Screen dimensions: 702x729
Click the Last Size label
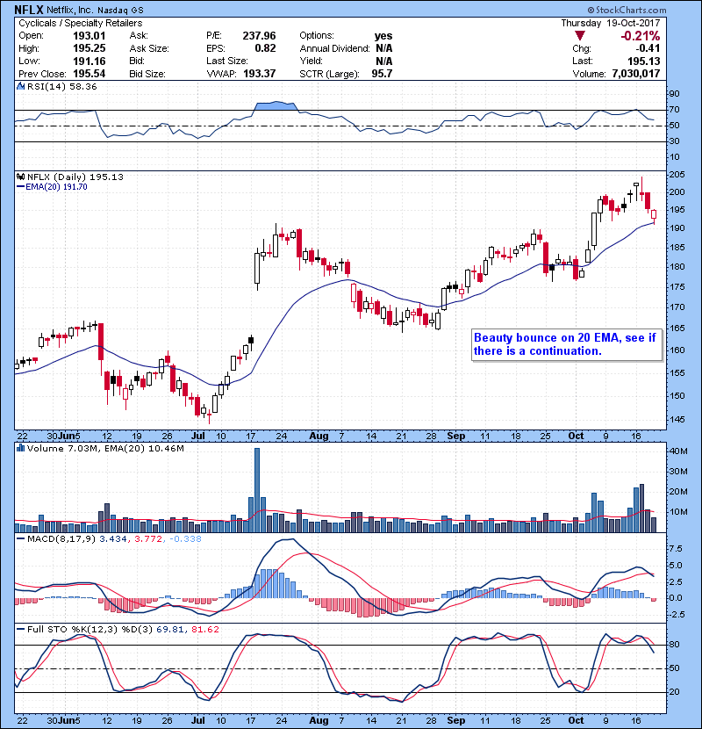(x=227, y=61)
